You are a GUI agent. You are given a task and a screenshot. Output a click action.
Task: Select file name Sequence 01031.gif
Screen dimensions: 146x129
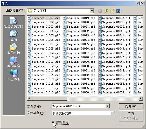click(81, 70)
